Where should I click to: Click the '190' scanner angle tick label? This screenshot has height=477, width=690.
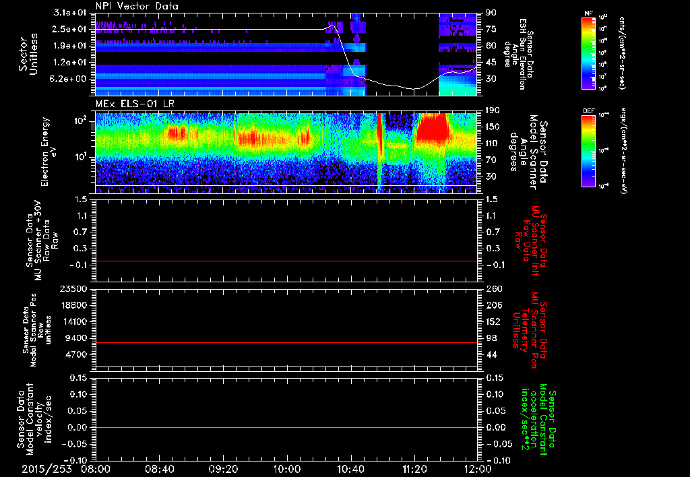(493, 110)
